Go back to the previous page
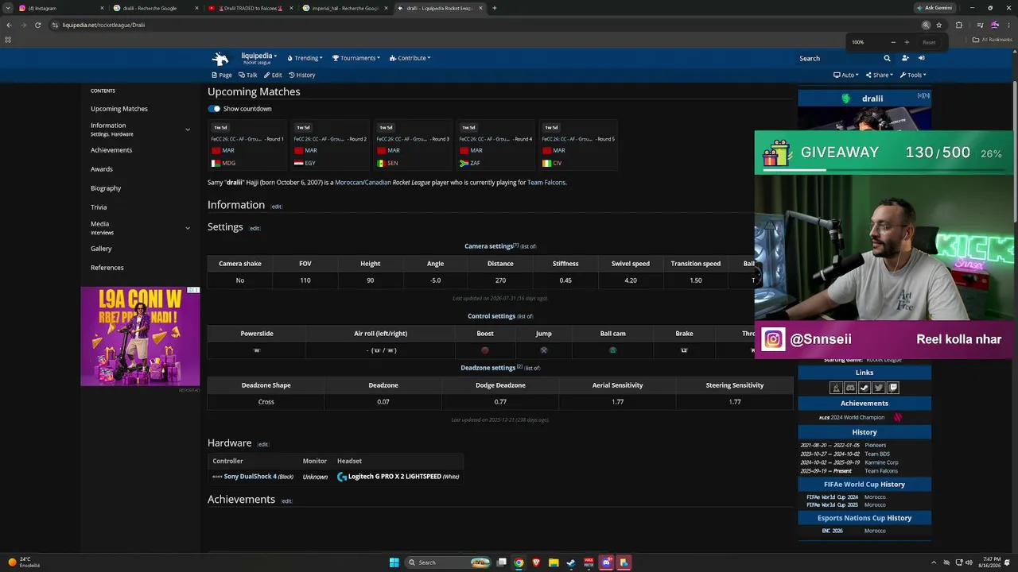The height and width of the screenshot is (572, 1018). (x=9, y=25)
